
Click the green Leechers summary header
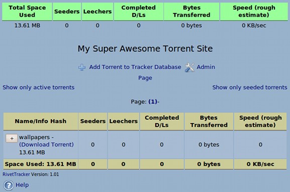[98, 11]
